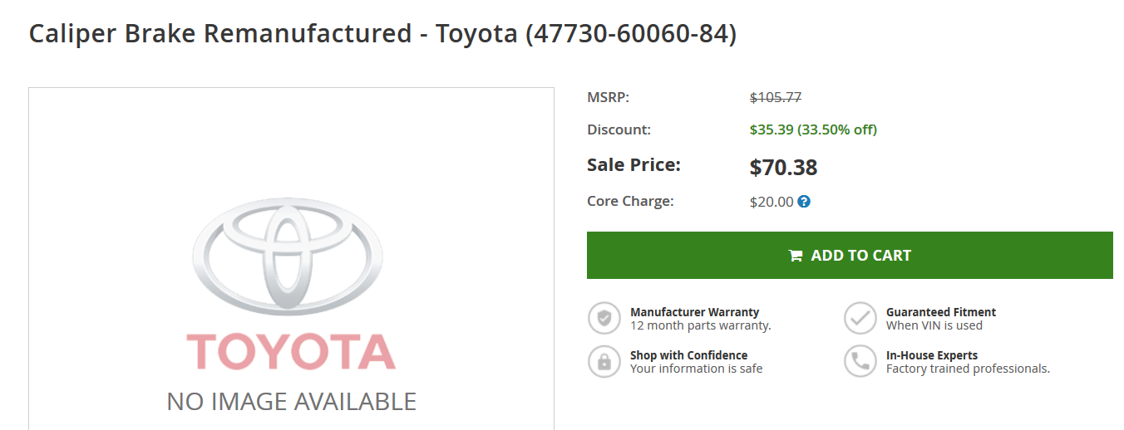Open the product image placeholder
The image size is (1124, 430).
coord(291,259)
